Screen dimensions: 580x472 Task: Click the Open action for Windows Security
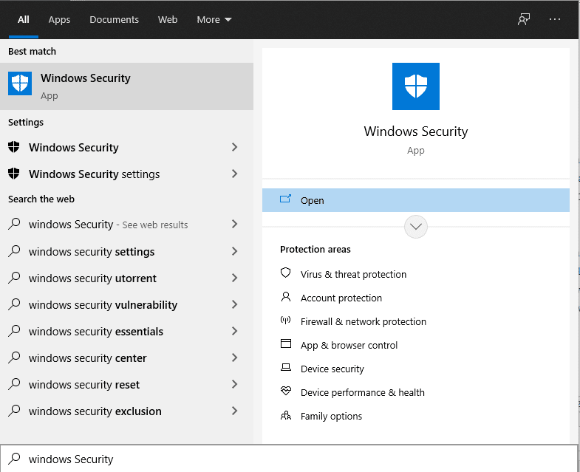point(416,200)
